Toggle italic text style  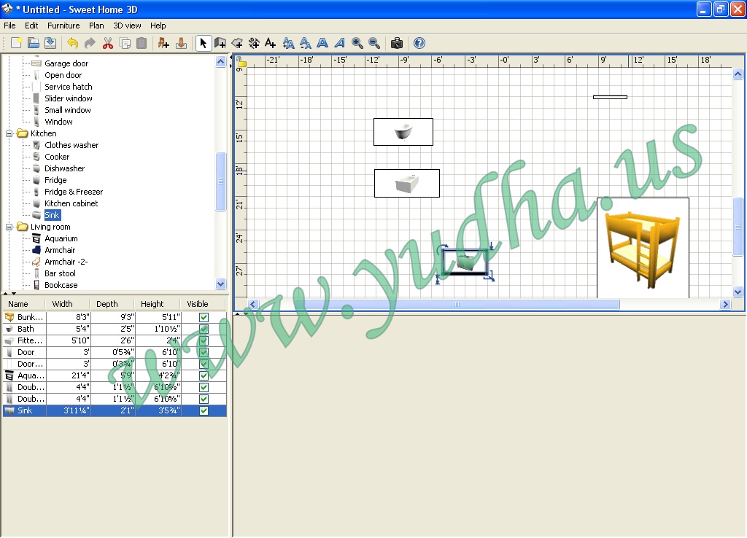tap(340, 43)
